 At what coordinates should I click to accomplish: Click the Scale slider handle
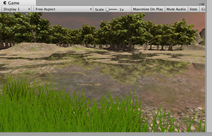pos(107,10)
